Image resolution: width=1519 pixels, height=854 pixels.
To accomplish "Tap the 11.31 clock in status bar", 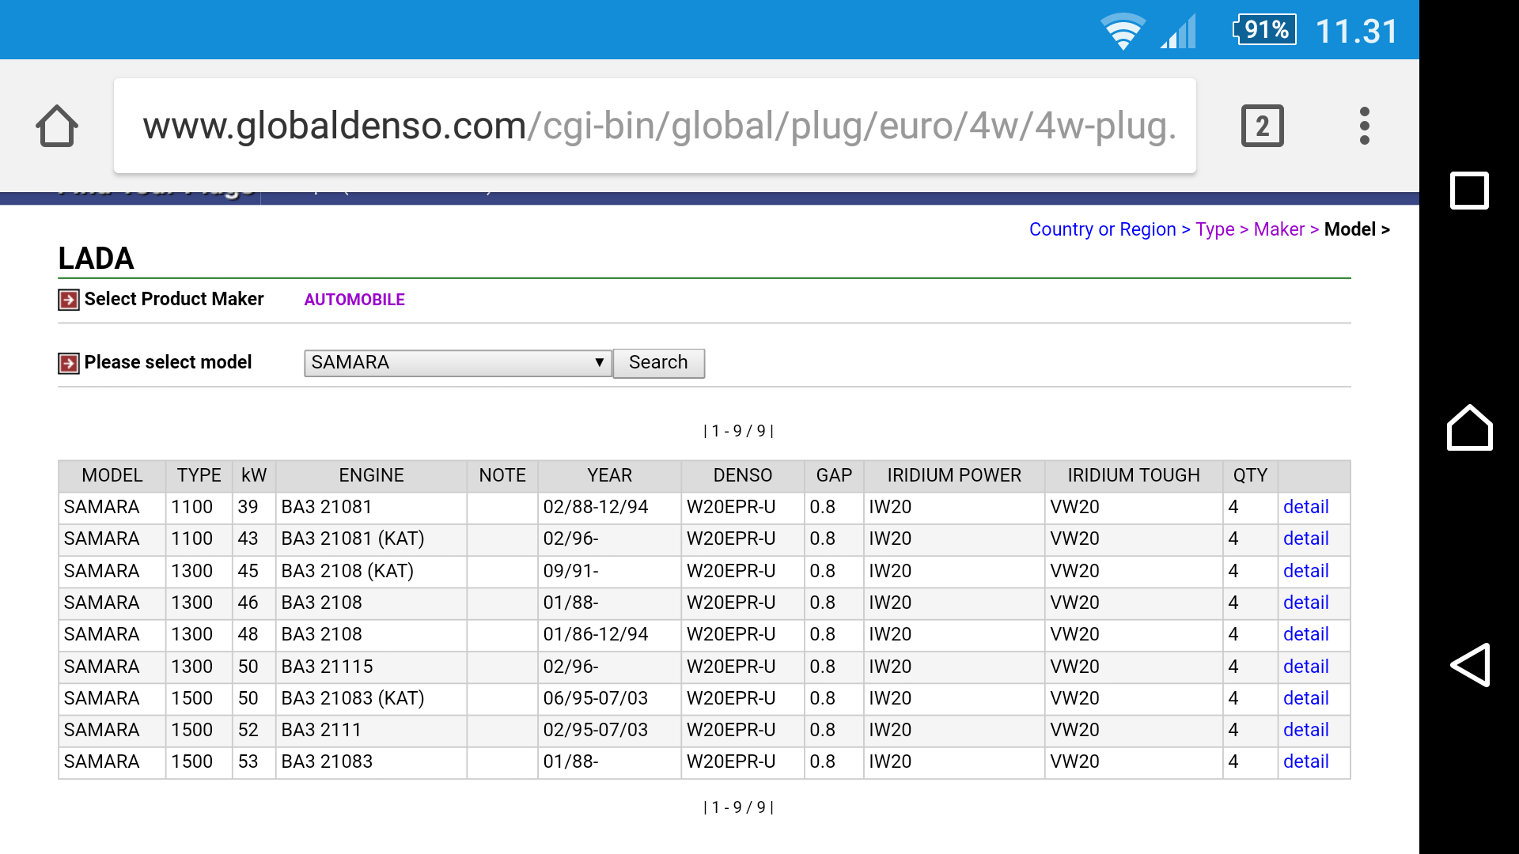I will point(1356,32).
